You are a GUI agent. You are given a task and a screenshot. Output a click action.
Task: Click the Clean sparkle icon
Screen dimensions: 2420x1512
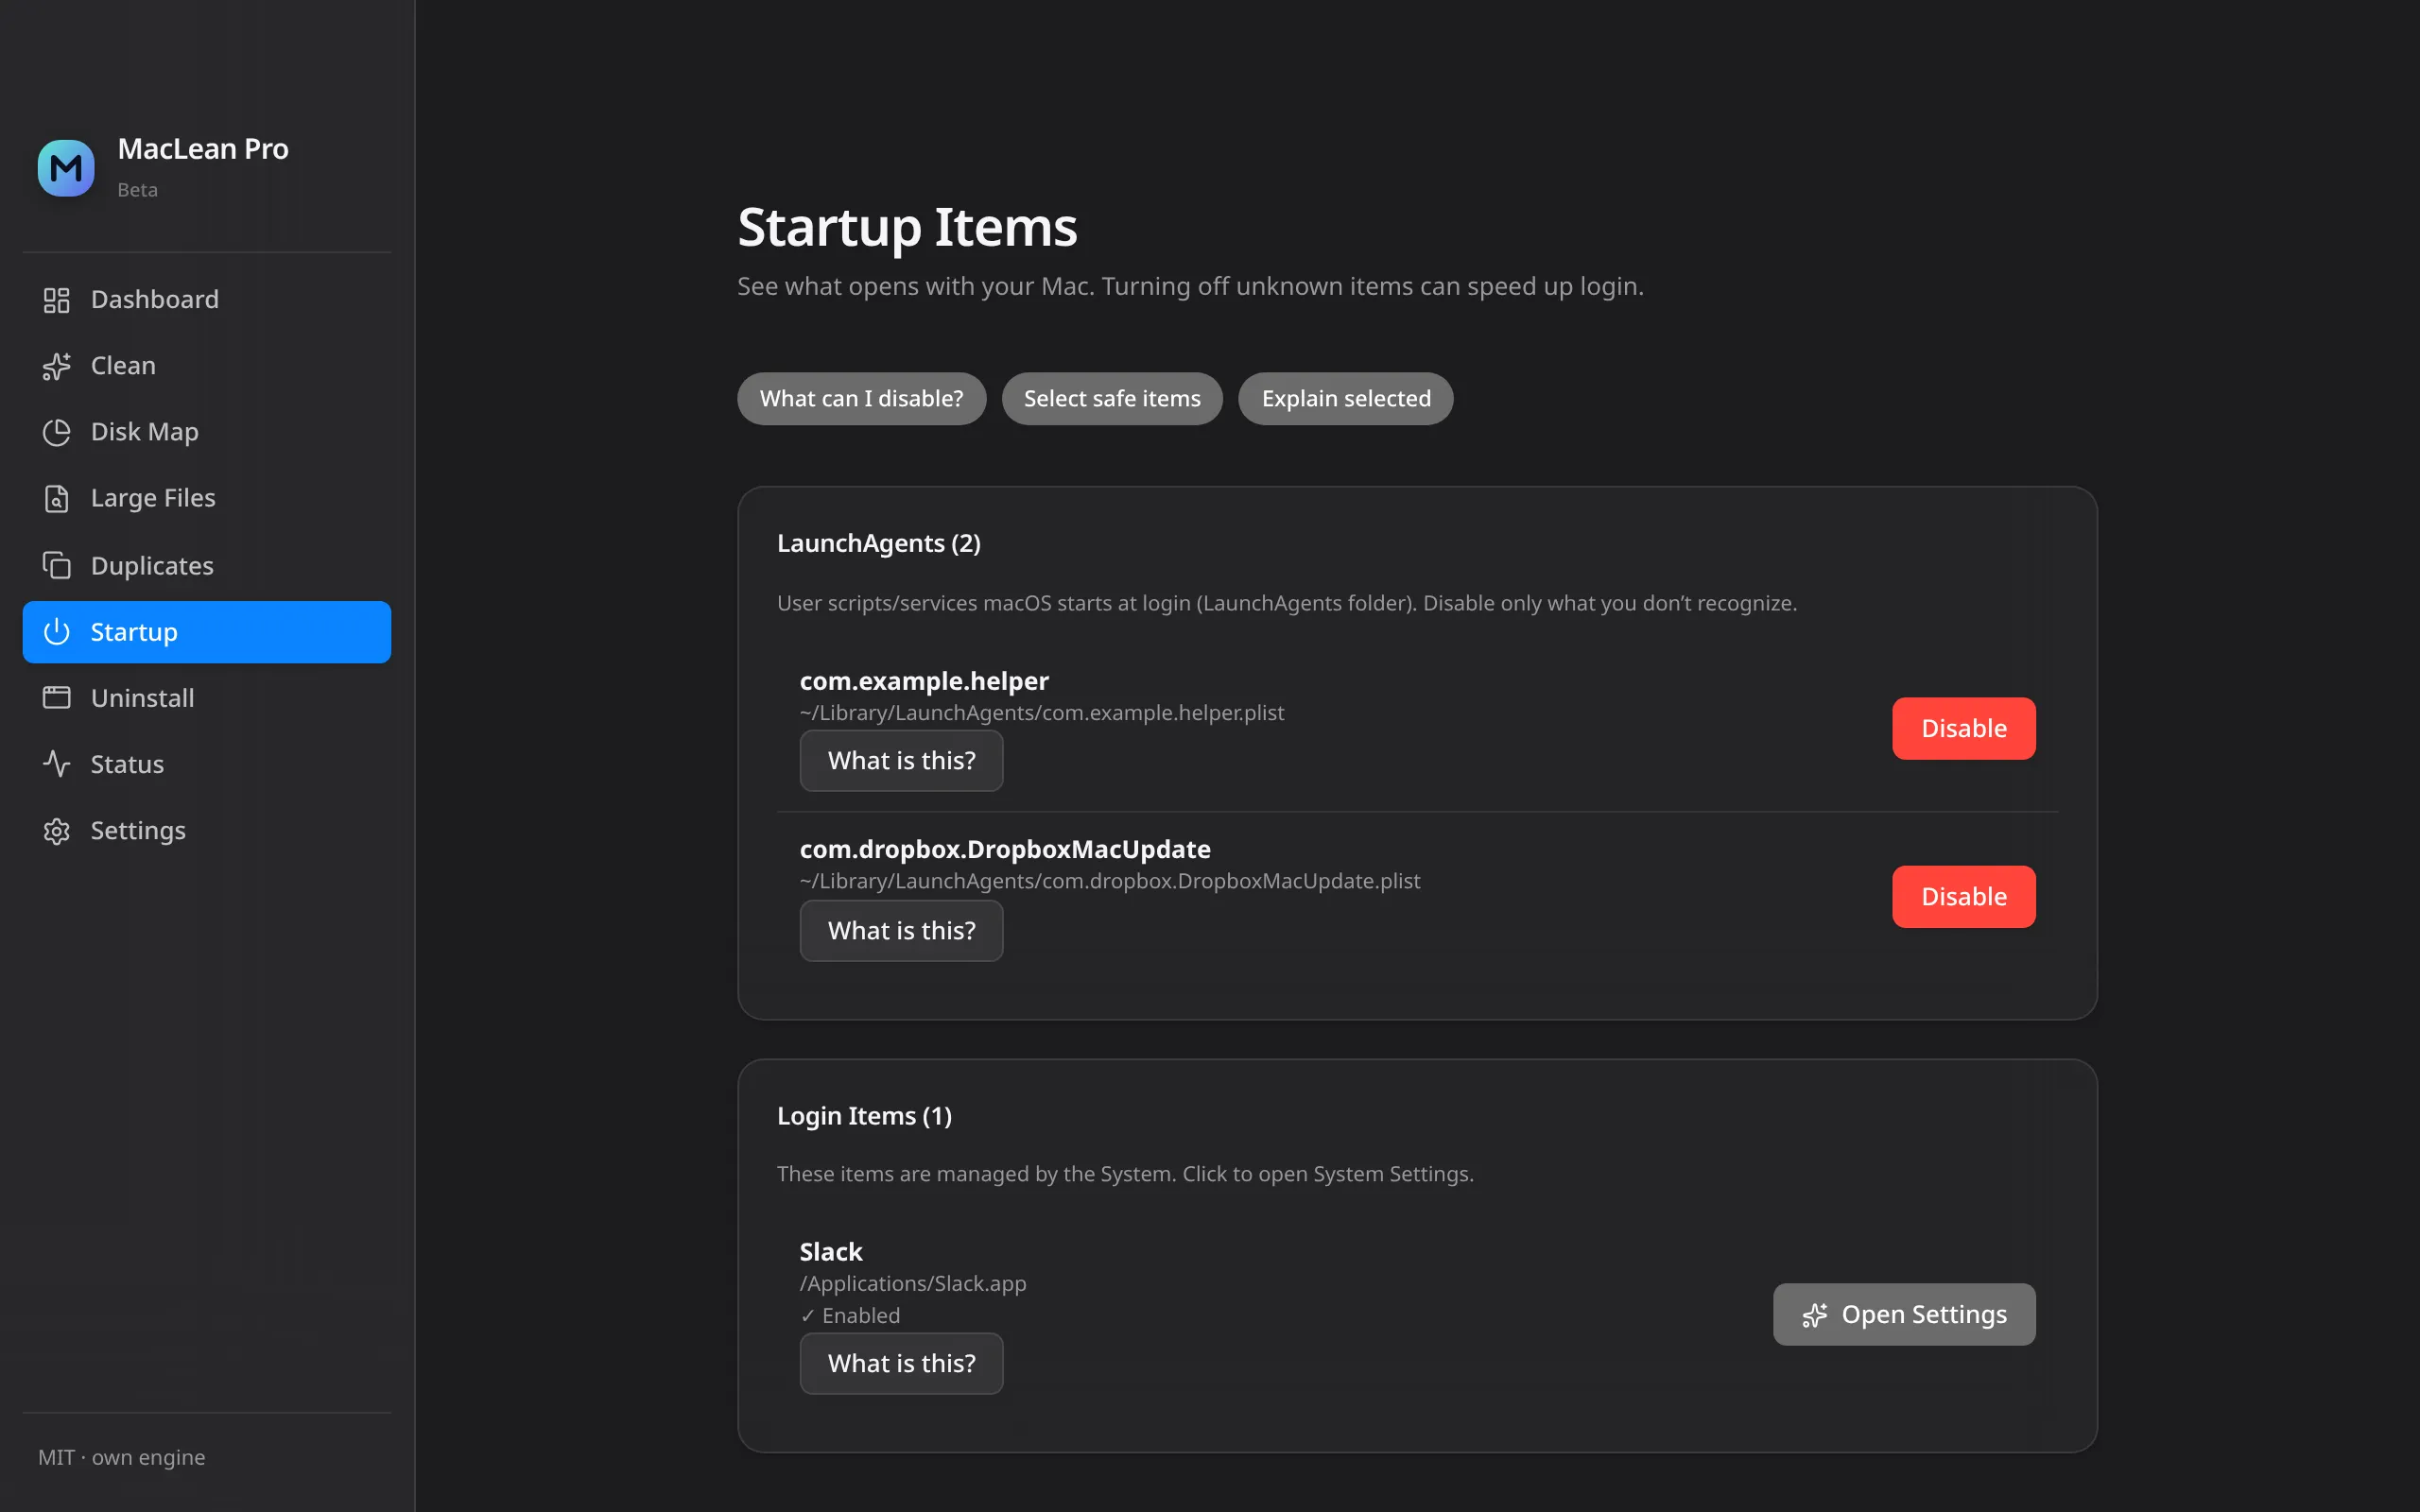pos(57,366)
